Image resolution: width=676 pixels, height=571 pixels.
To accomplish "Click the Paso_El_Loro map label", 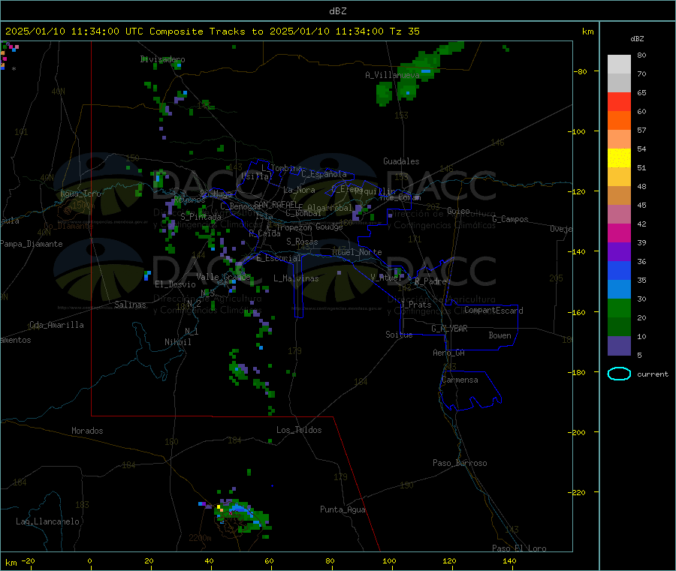I will (519, 548).
